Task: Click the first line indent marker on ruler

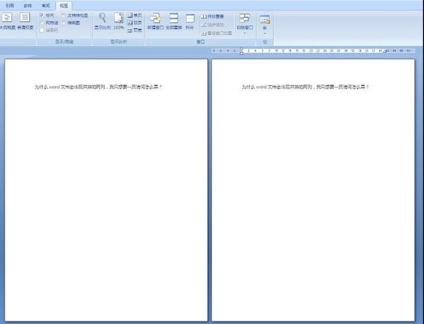Action: (x=241, y=49)
